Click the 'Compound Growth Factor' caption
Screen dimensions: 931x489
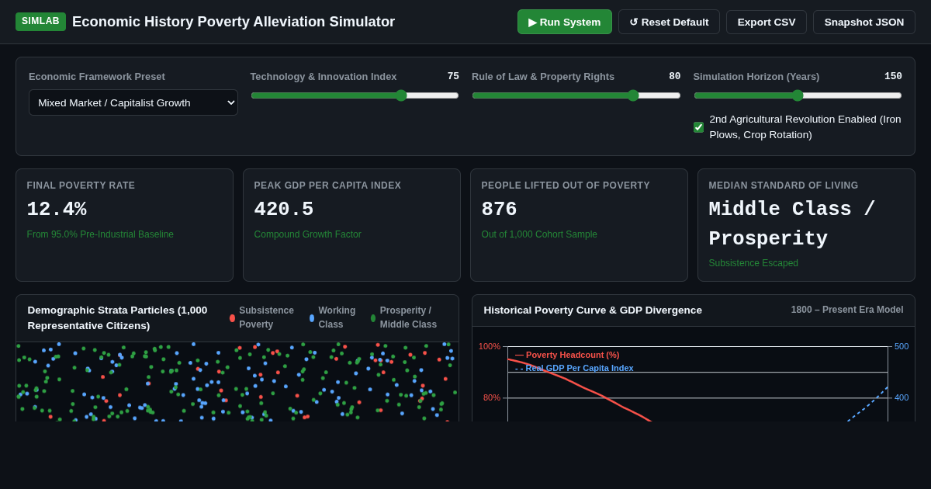tap(307, 234)
